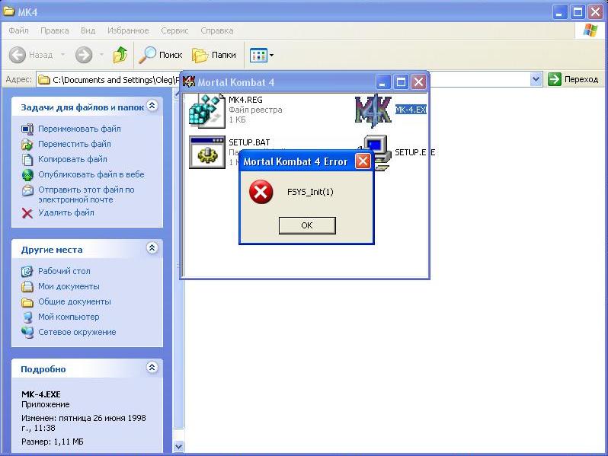Collapse the Задачи для файлов и папок panel
The width and height of the screenshot is (608, 456).
152,105
